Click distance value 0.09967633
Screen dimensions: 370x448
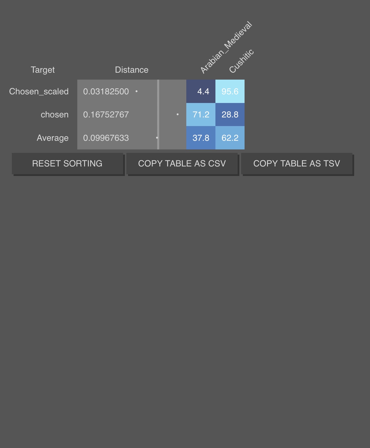tap(106, 138)
